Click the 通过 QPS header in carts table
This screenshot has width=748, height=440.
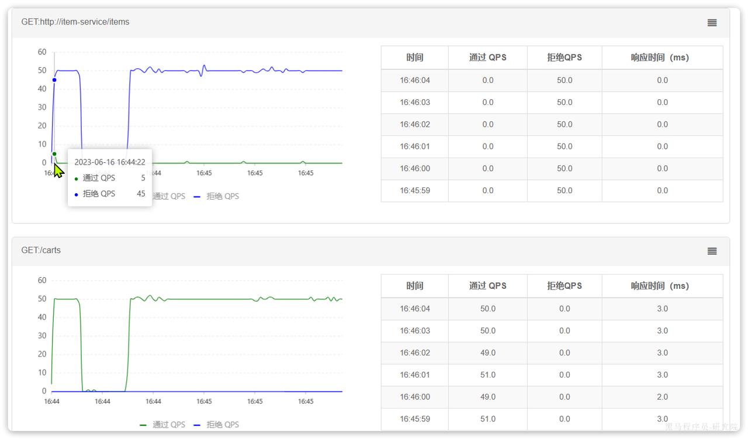pyautogui.click(x=488, y=286)
